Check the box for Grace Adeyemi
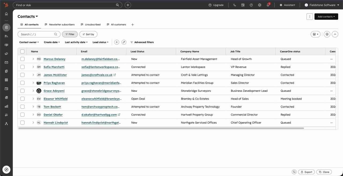 tap(23, 91)
